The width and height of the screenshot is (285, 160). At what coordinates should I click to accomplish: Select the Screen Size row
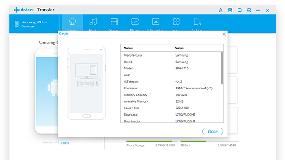click(171, 108)
